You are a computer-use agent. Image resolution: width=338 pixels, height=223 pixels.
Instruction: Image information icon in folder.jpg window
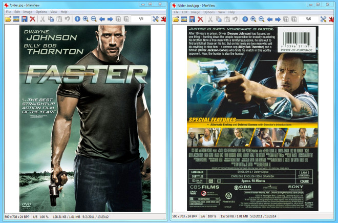point(77,19)
